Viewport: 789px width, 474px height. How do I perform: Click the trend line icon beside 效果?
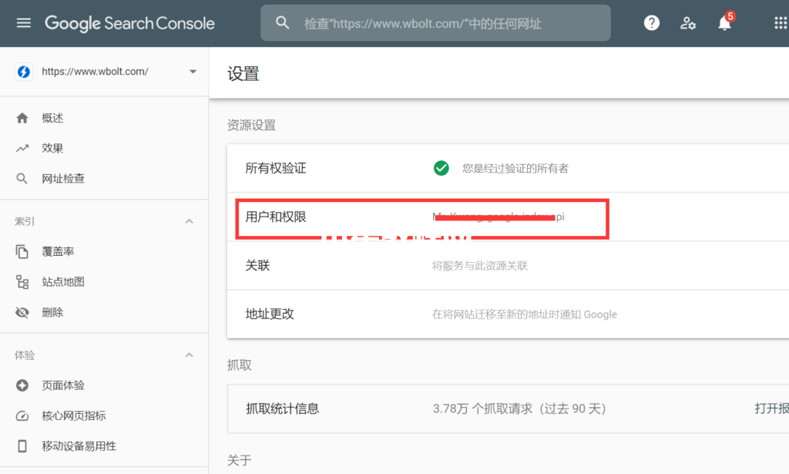[x=22, y=148]
